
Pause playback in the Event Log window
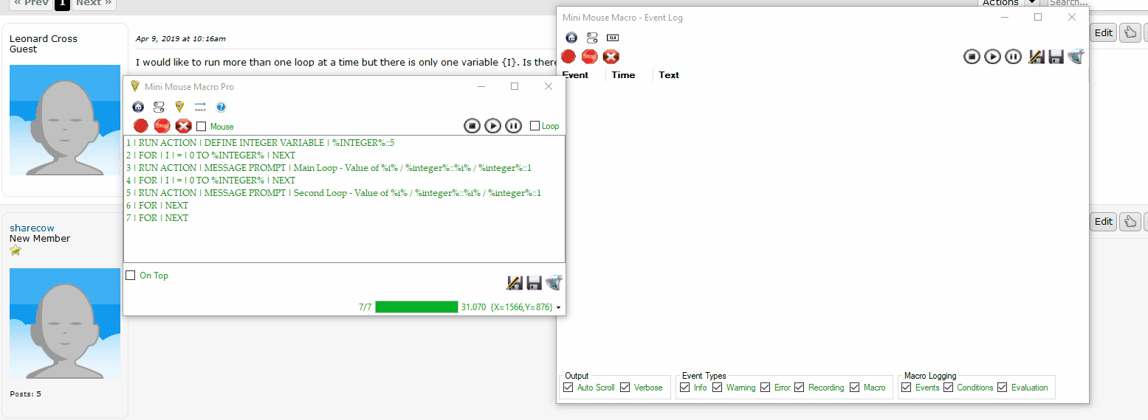1013,57
